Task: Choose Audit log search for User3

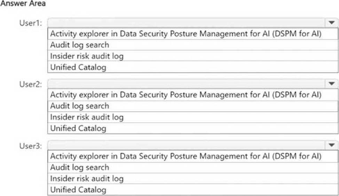Action: click(x=80, y=167)
